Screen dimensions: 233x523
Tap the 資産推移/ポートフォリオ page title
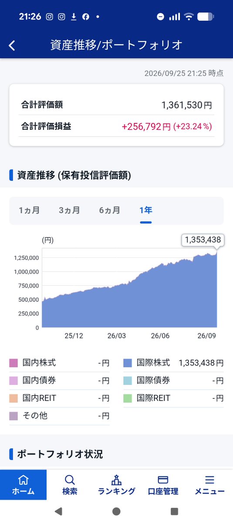tap(116, 45)
